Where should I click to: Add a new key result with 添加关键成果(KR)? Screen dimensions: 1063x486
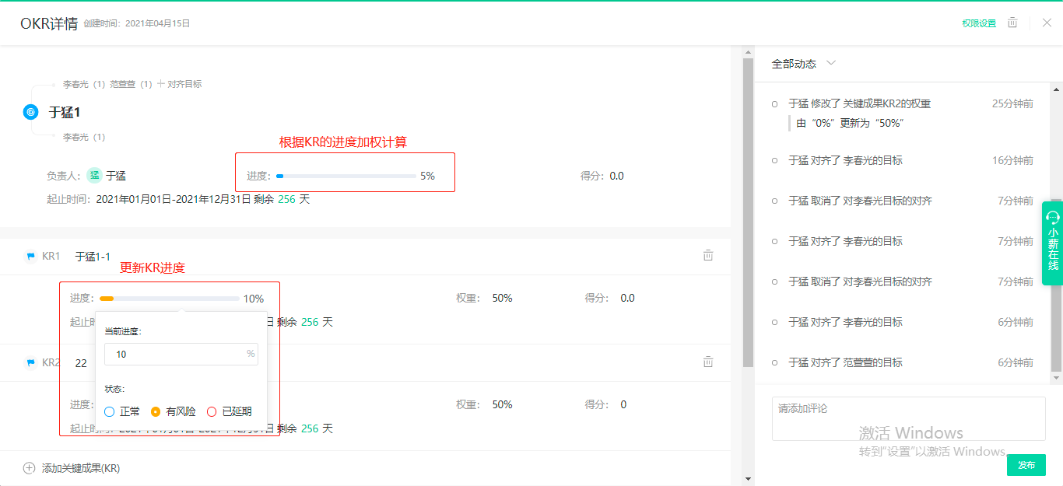click(72, 468)
